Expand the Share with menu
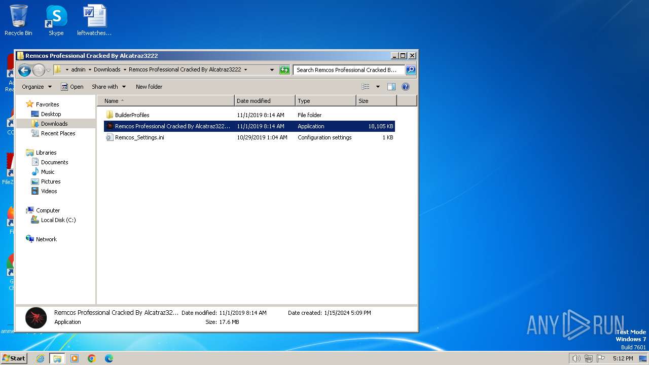649x365 pixels. pyautogui.click(x=109, y=87)
